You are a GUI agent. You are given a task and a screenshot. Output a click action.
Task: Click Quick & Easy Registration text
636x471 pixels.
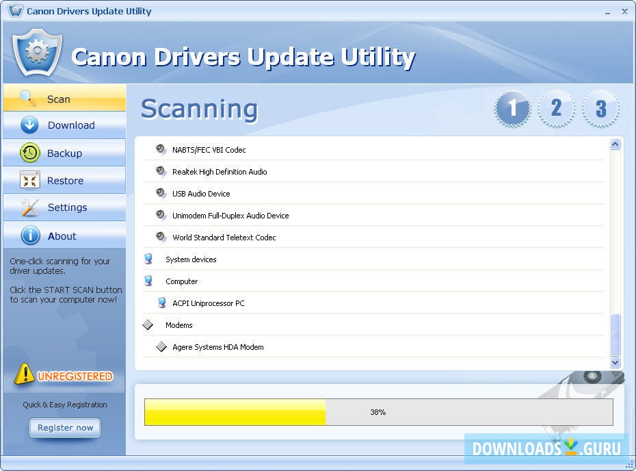point(65,405)
